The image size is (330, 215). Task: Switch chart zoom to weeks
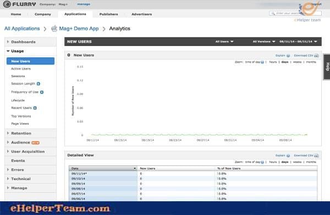pos(297,62)
